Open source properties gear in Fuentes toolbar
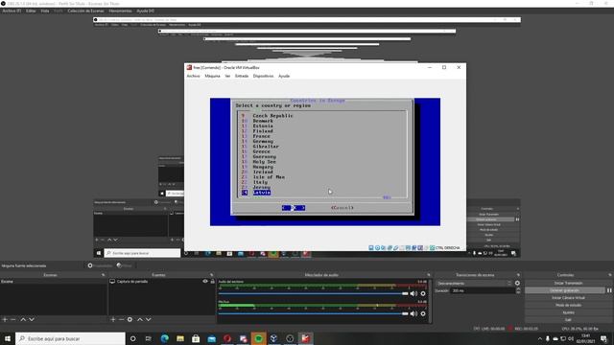The width and height of the screenshot is (614, 345). point(130,319)
